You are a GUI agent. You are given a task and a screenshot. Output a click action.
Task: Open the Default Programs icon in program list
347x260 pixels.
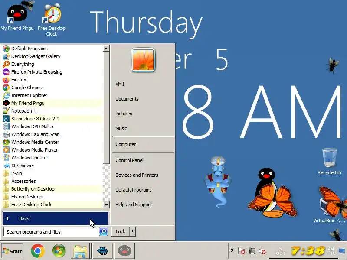coord(6,49)
